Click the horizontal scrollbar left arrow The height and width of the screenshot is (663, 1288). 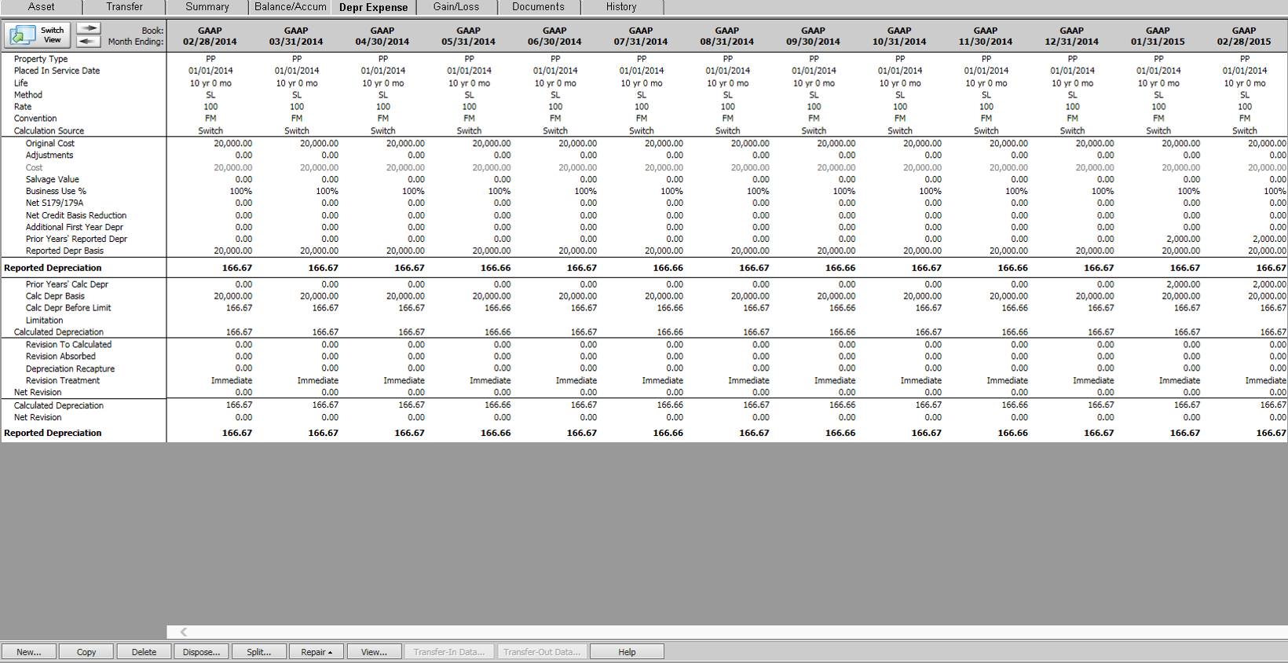click(x=183, y=632)
